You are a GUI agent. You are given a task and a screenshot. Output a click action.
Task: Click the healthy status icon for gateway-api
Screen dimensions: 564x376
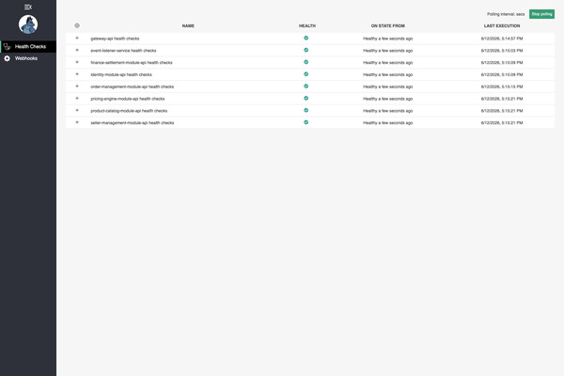point(306,38)
